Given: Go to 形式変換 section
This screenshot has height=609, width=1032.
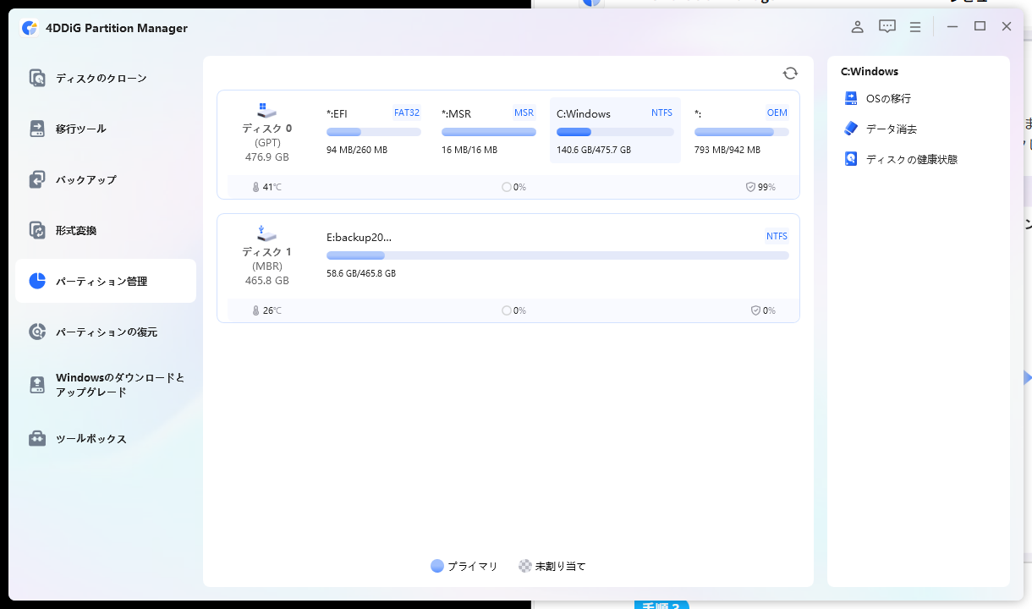Looking at the screenshot, I should (76, 231).
